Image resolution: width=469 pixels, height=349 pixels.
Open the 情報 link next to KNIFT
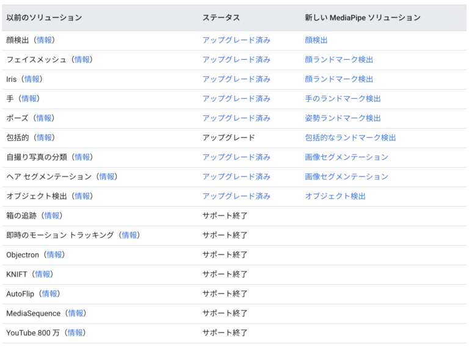pyautogui.click(x=43, y=274)
